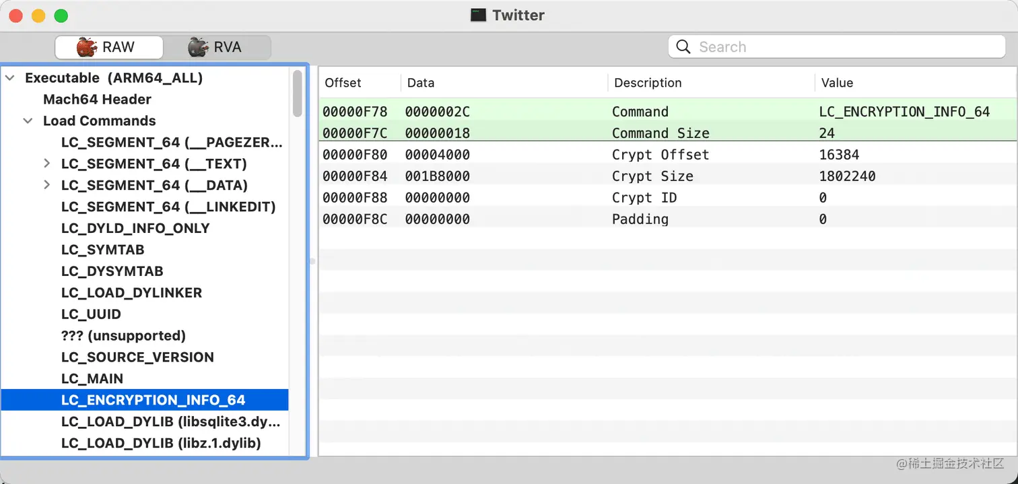Click the magnifier icon in Search field
This screenshot has width=1018, height=484.
pyautogui.click(x=683, y=47)
